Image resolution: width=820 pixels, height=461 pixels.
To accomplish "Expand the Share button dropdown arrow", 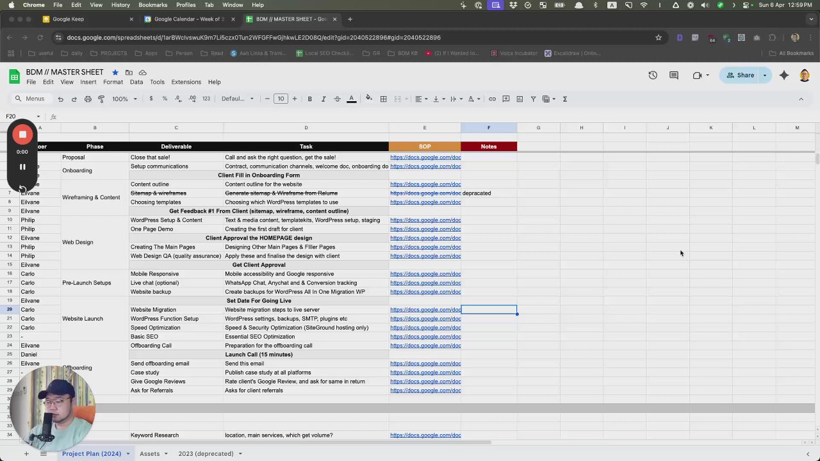I will pyautogui.click(x=764, y=76).
